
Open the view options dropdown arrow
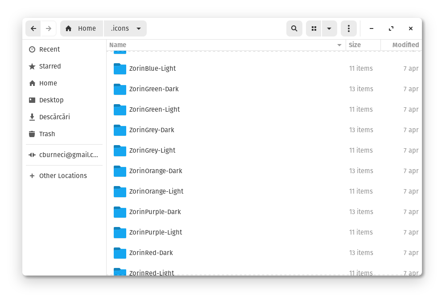click(329, 28)
